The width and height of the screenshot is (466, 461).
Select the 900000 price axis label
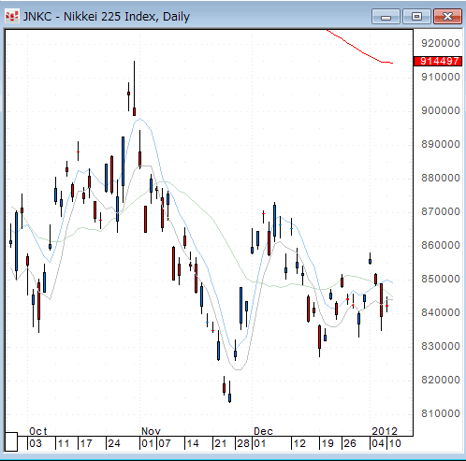tap(441, 110)
